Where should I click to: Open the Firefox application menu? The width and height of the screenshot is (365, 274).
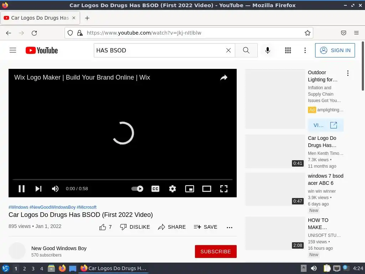click(x=356, y=33)
